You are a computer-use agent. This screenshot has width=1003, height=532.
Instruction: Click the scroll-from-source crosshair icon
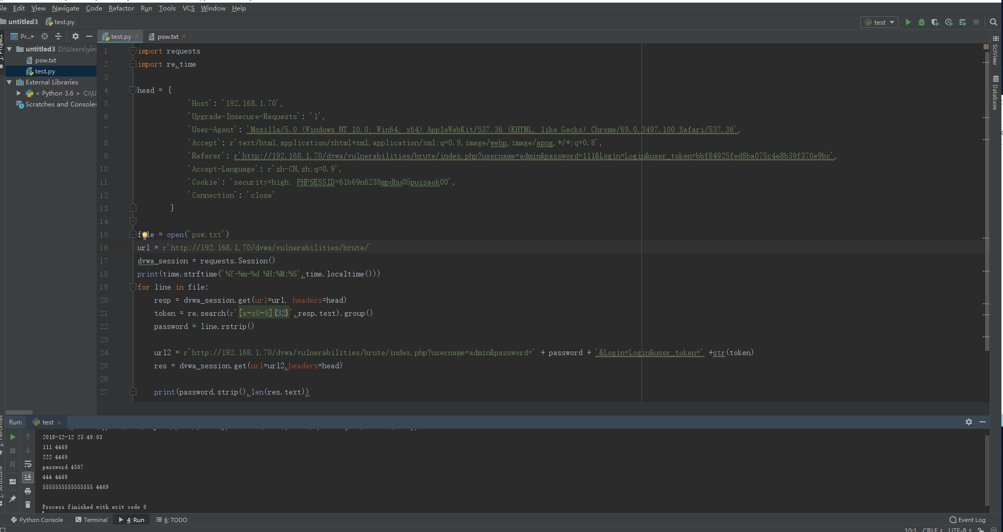point(45,36)
